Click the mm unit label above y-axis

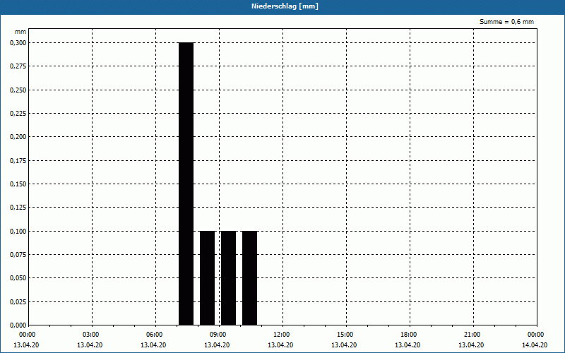coord(20,32)
